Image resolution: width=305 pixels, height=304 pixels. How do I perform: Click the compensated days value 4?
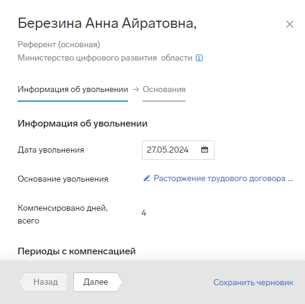pyautogui.click(x=144, y=213)
